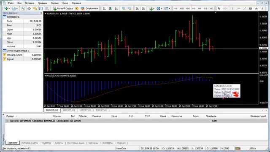This screenshot has width=270, height=152.
Task: Click the Комментарий column header
Action: pyautogui.click(x=258, y=116)
